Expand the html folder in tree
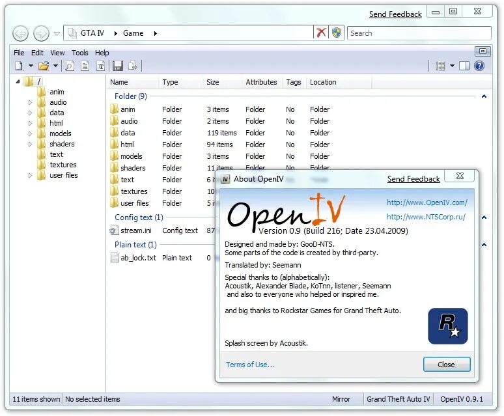This screenshot has width=504, height=416. coord(30,123)
